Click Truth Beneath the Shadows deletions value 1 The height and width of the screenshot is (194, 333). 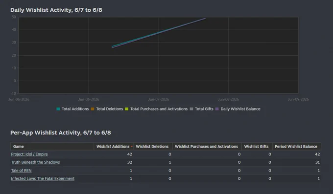click(170, 162)
